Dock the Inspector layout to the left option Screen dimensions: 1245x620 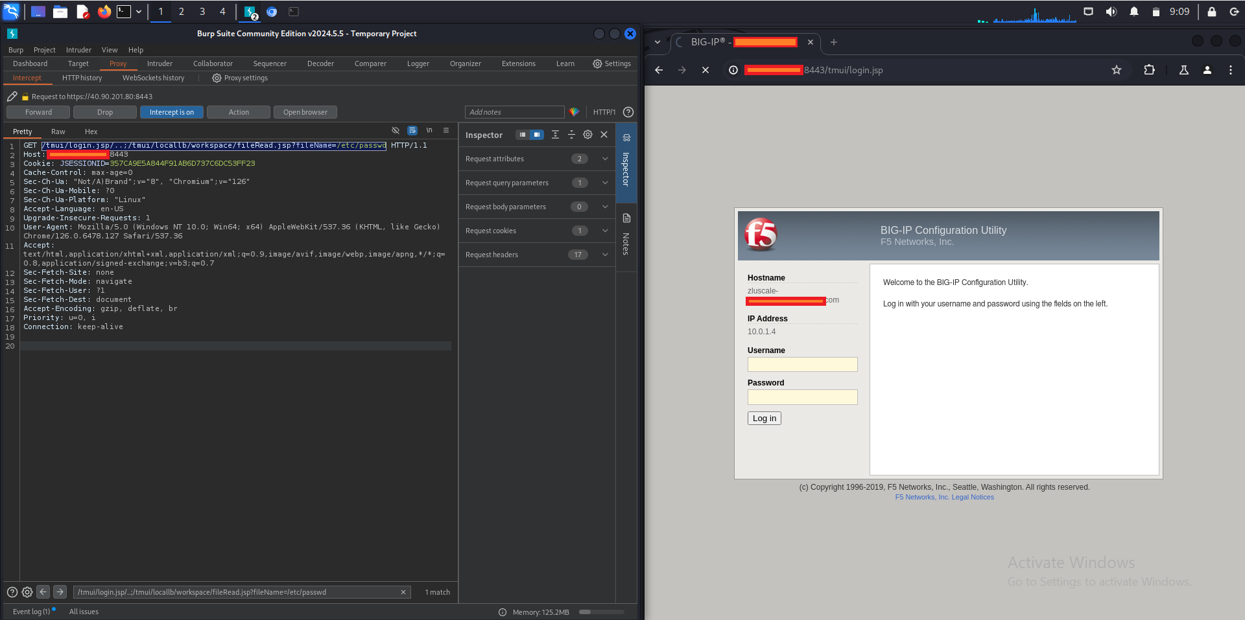coord(523,135)
